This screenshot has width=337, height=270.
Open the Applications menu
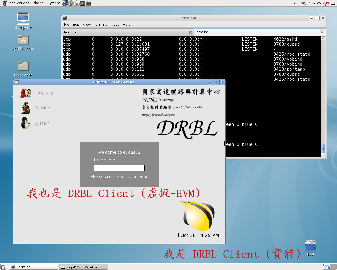(x=19, y=3)
